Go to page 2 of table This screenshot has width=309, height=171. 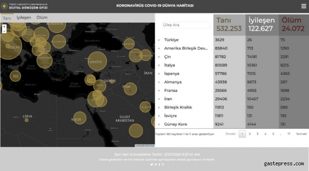[250, 134]
